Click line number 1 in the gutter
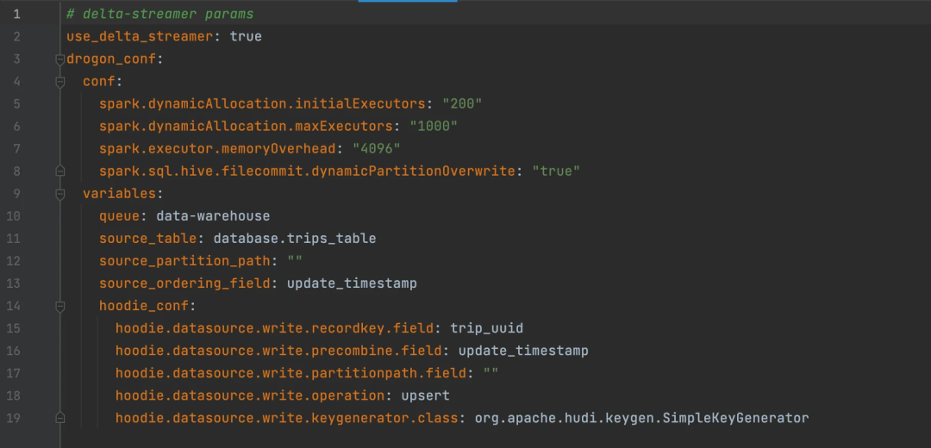Screen dimensions: 931x448 16,14
